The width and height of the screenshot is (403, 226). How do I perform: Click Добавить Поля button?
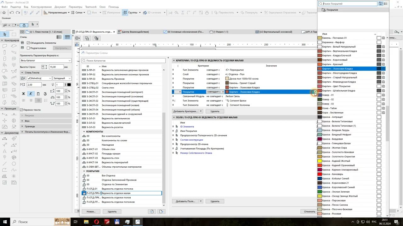pos(185,201)
